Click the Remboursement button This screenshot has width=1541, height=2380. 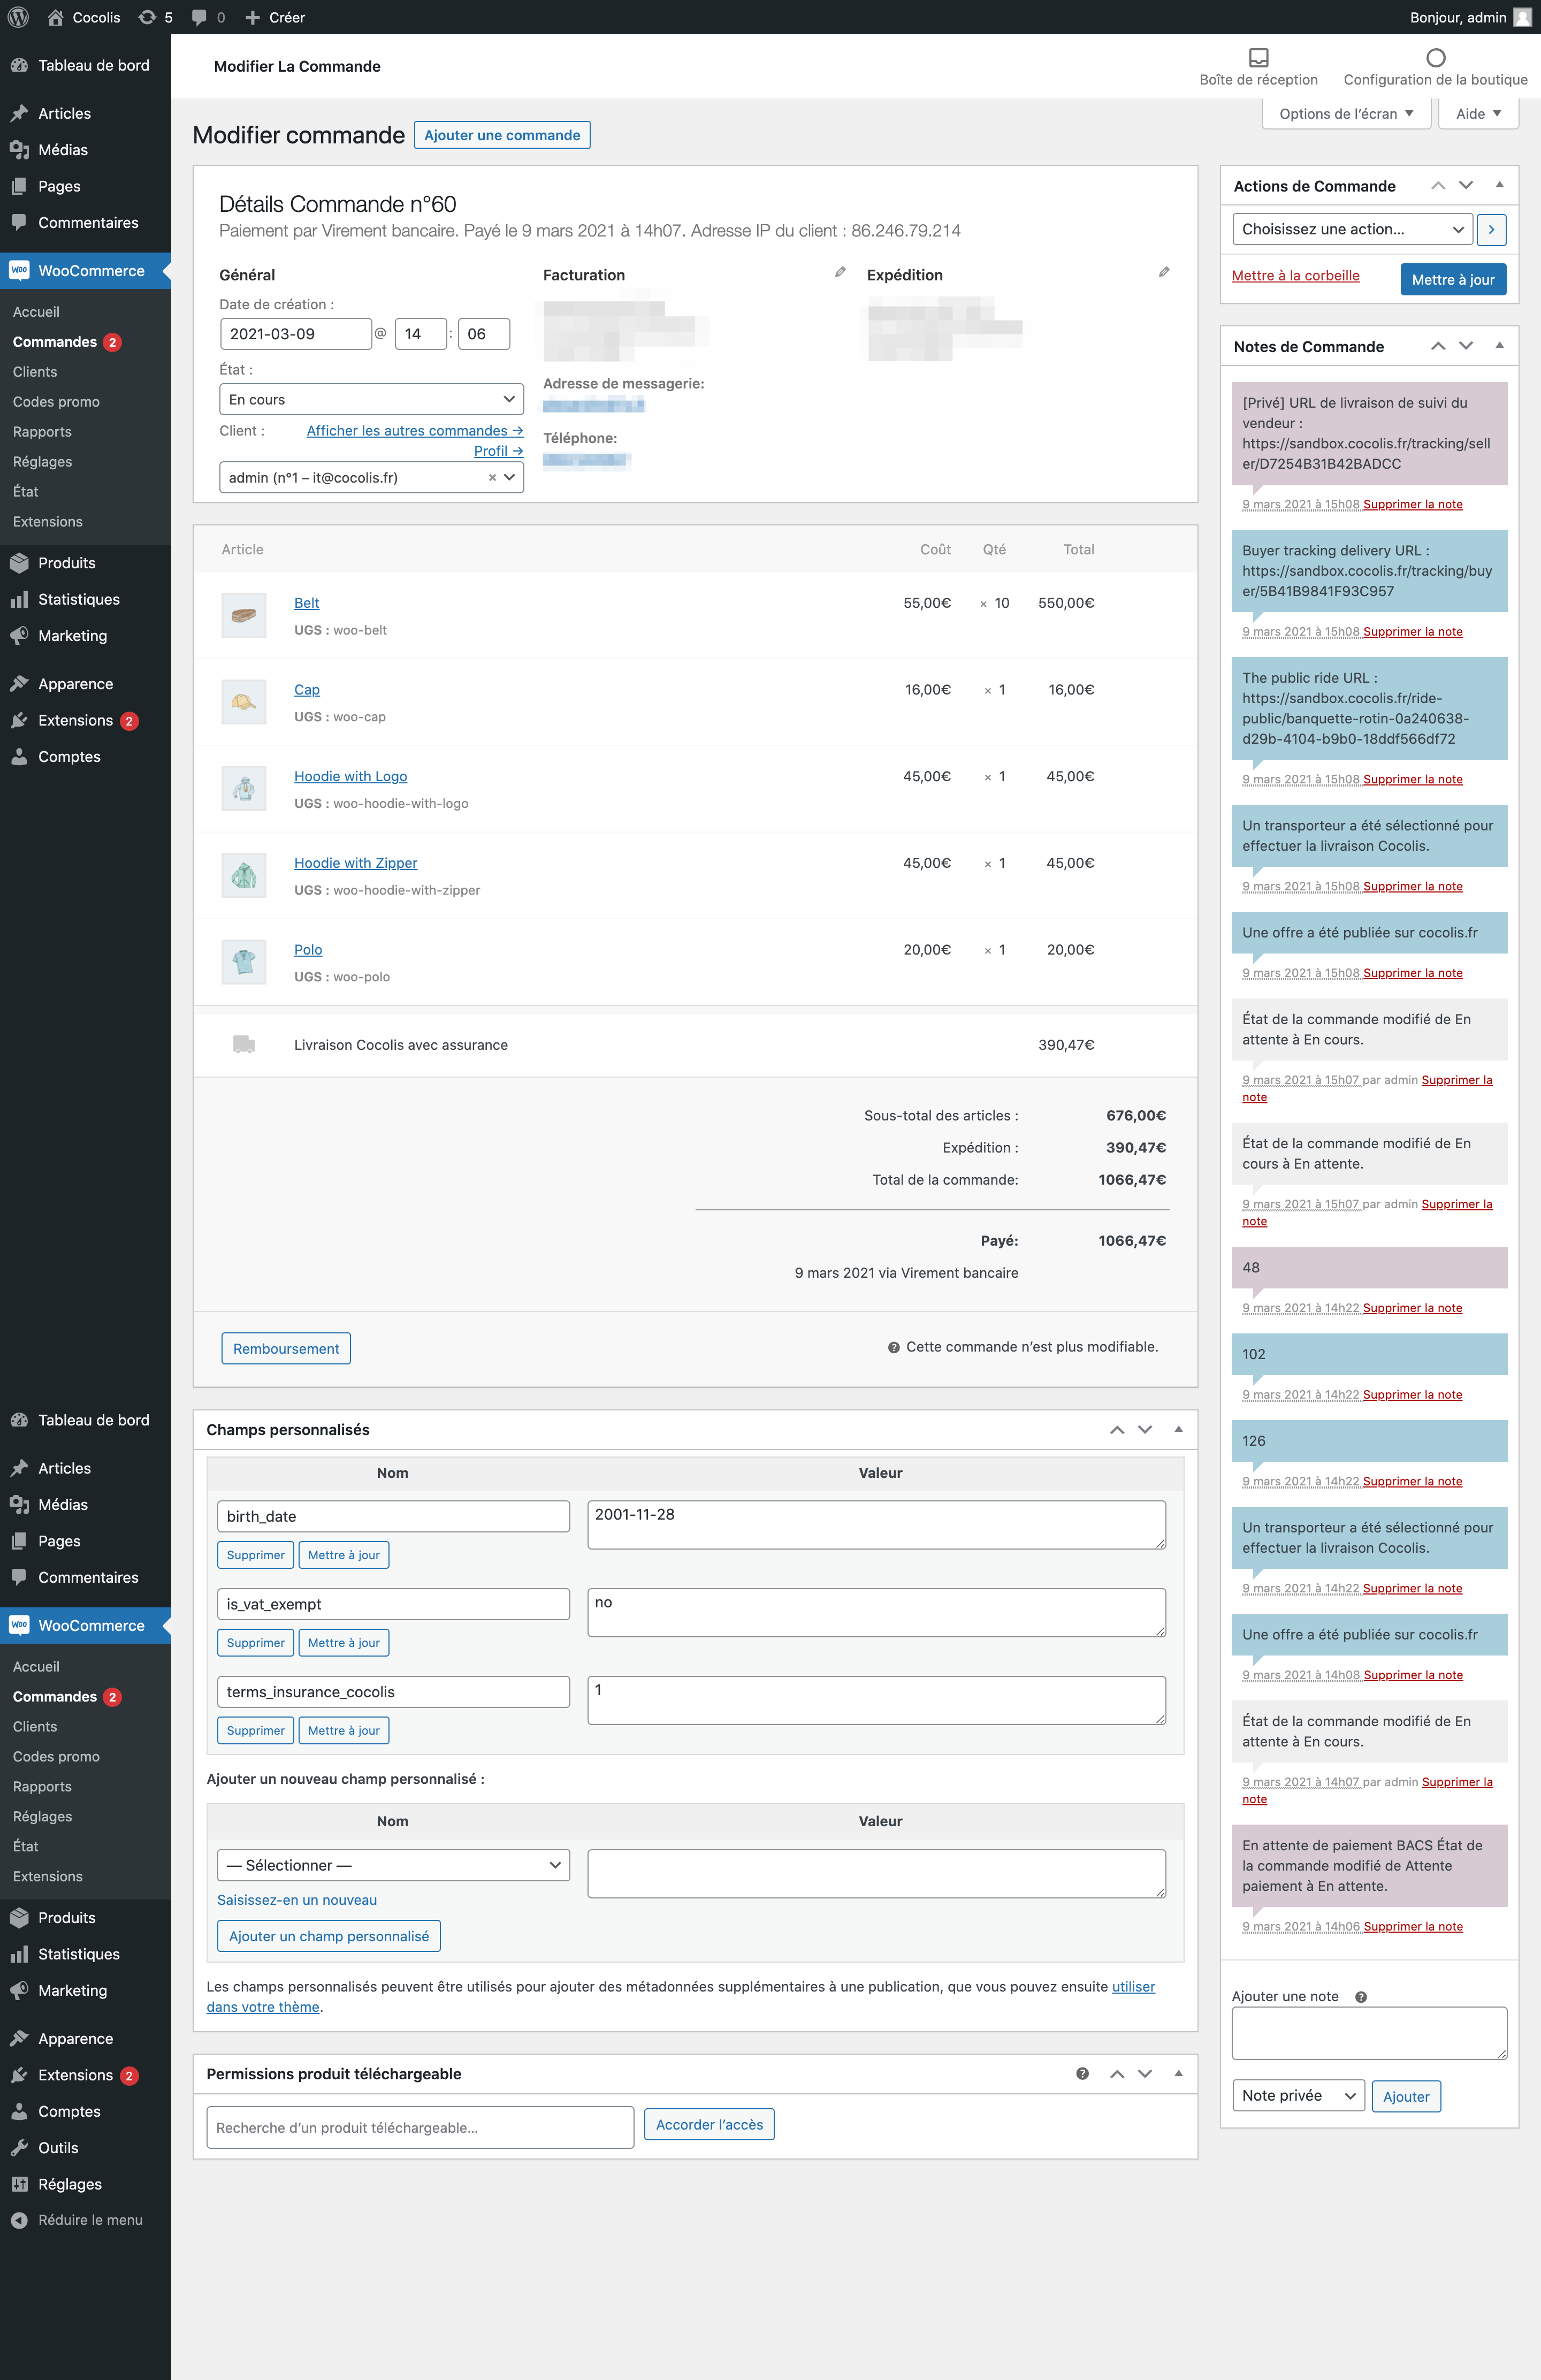(x=286, y=1348)
